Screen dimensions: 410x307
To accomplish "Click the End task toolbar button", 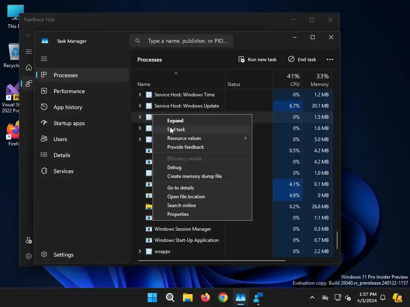I will pyautogui.click(x=302, y=60).
